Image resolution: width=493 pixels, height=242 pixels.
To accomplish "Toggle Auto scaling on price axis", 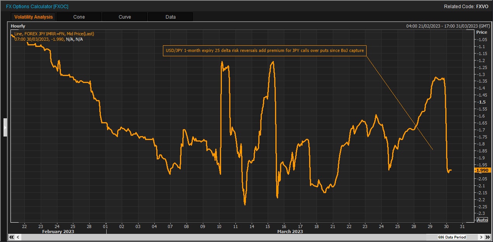I will point(482,220).
